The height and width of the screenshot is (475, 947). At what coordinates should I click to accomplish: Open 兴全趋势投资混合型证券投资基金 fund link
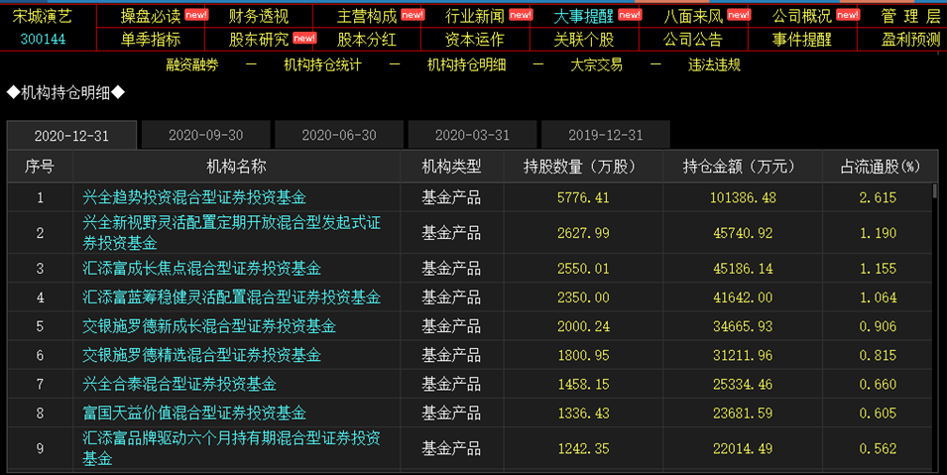(x=194, y=197)
